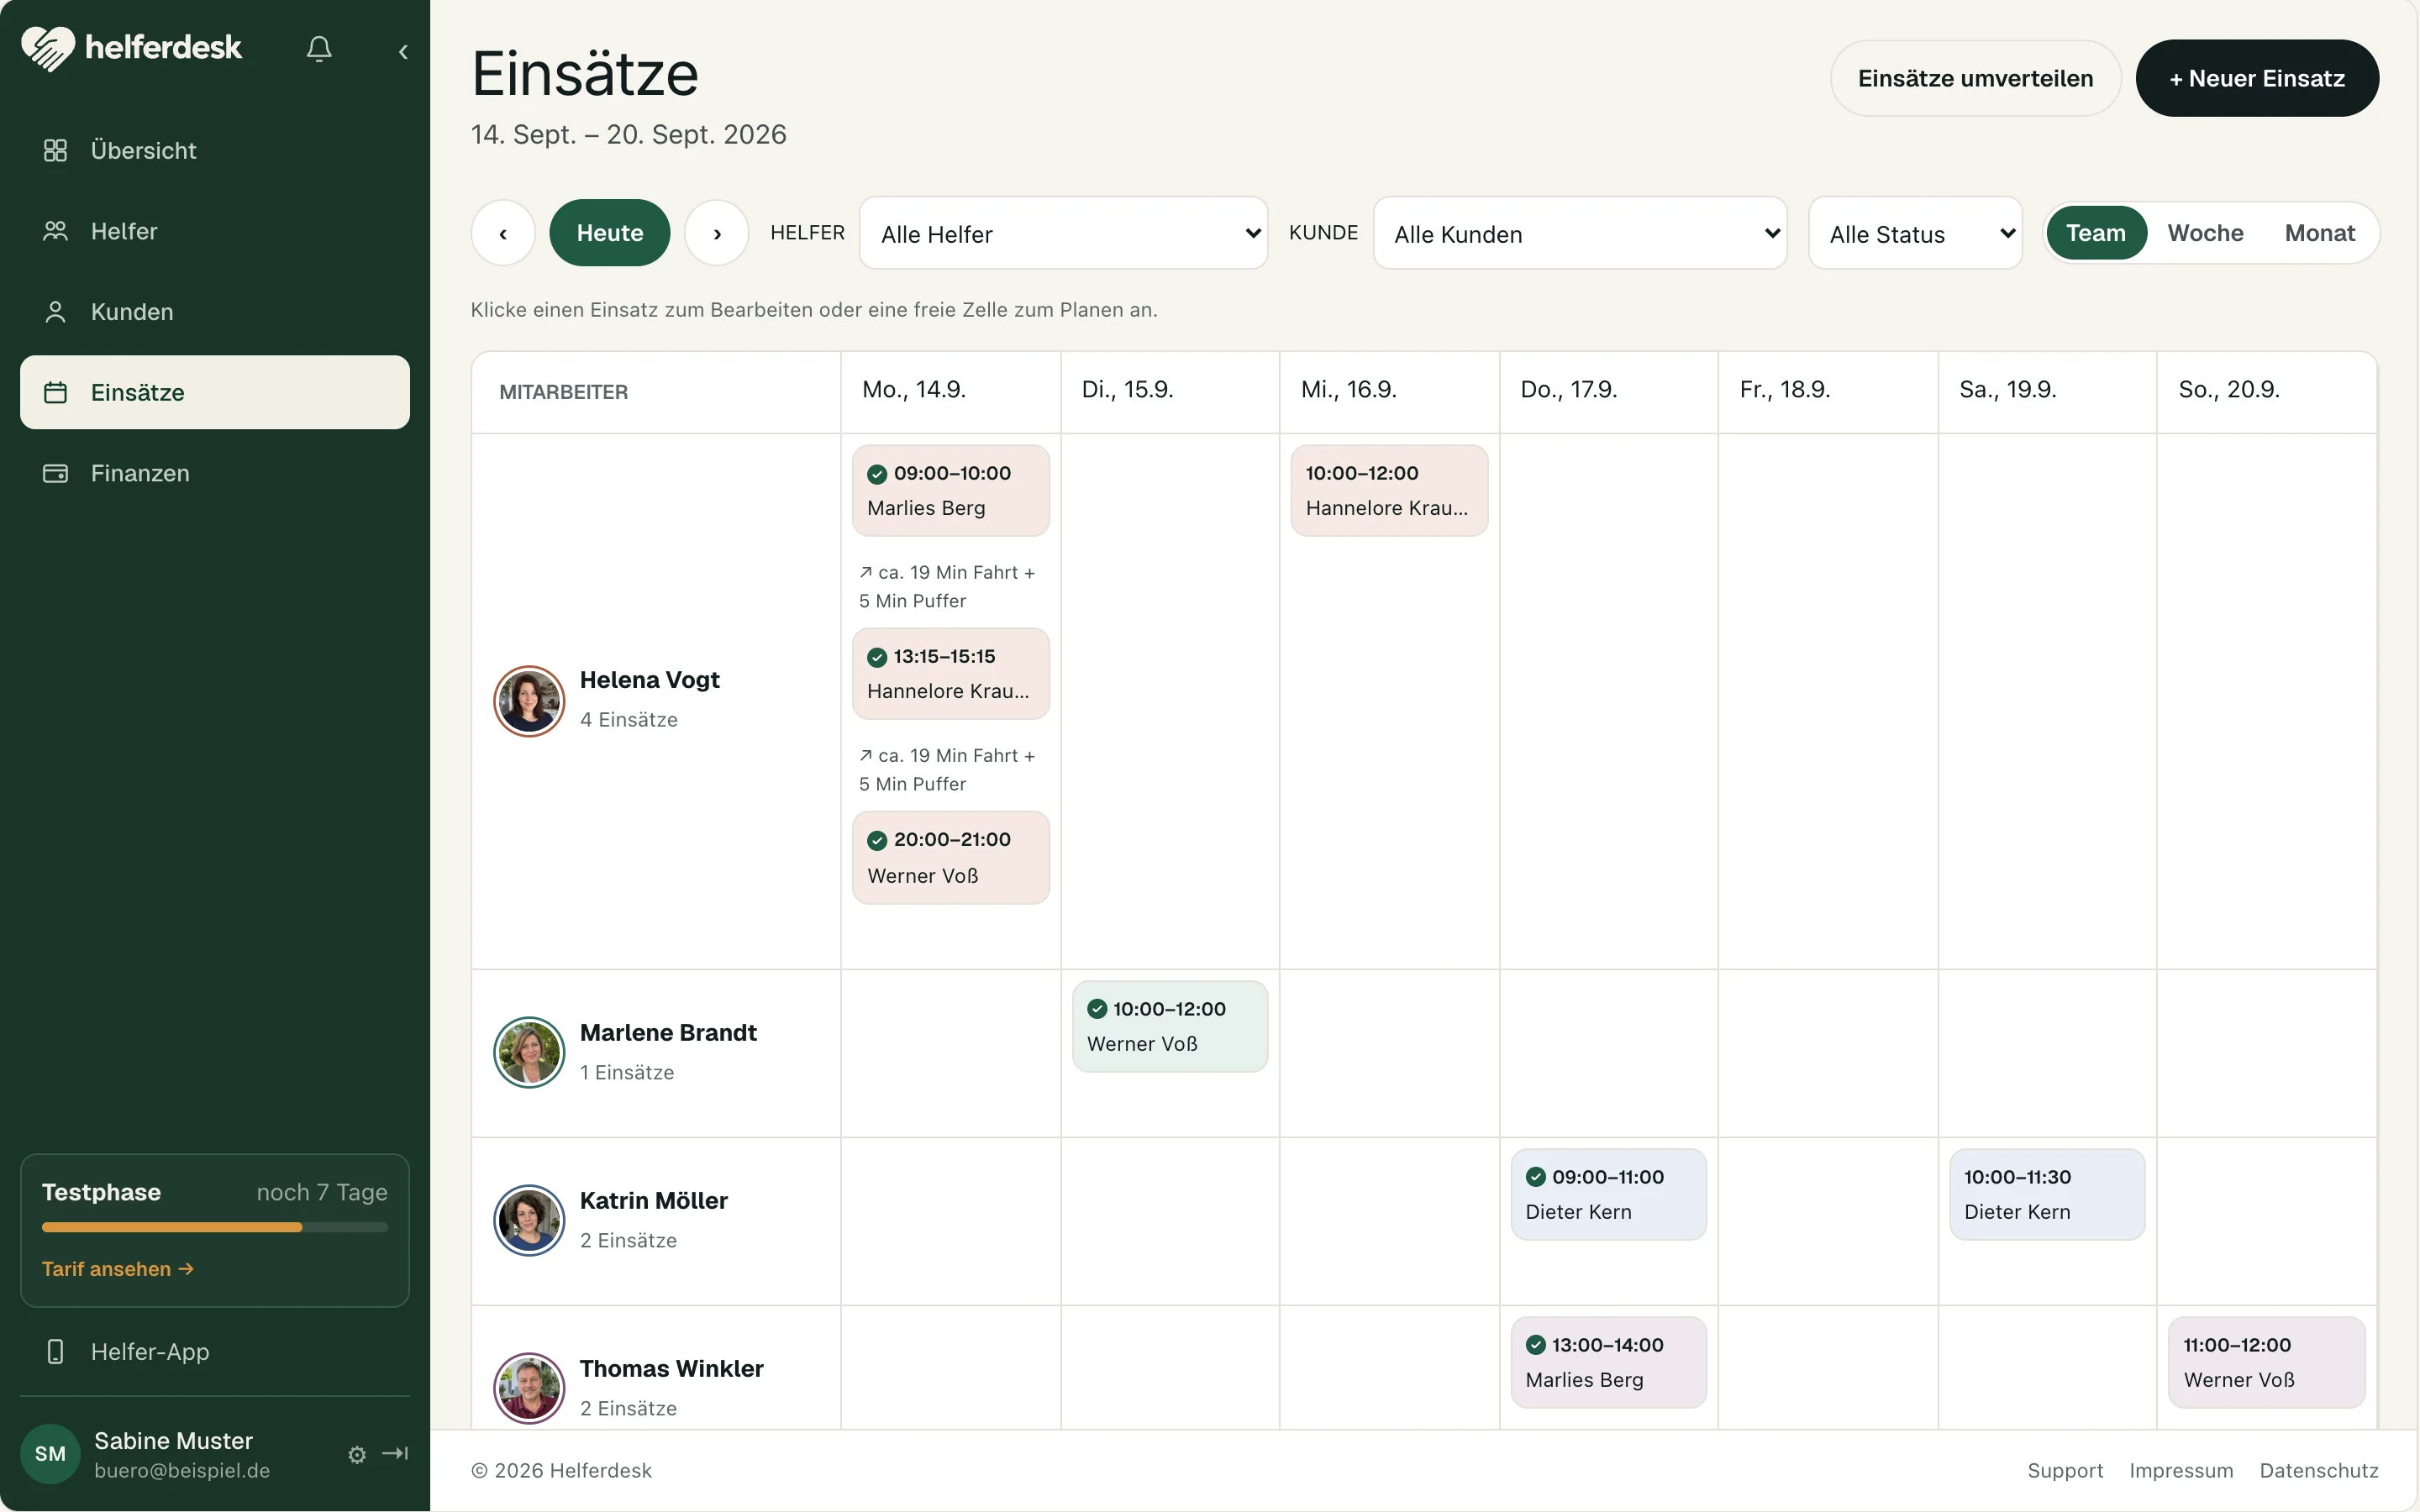Viewport: 2420px width, 1512px height.
Task: Select Einsätze in the sidebar
Action: click(x=215, y=392)
